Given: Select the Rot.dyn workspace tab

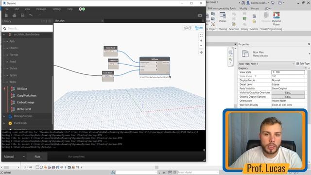Looking at the screenshot, I should coord(60,20).
